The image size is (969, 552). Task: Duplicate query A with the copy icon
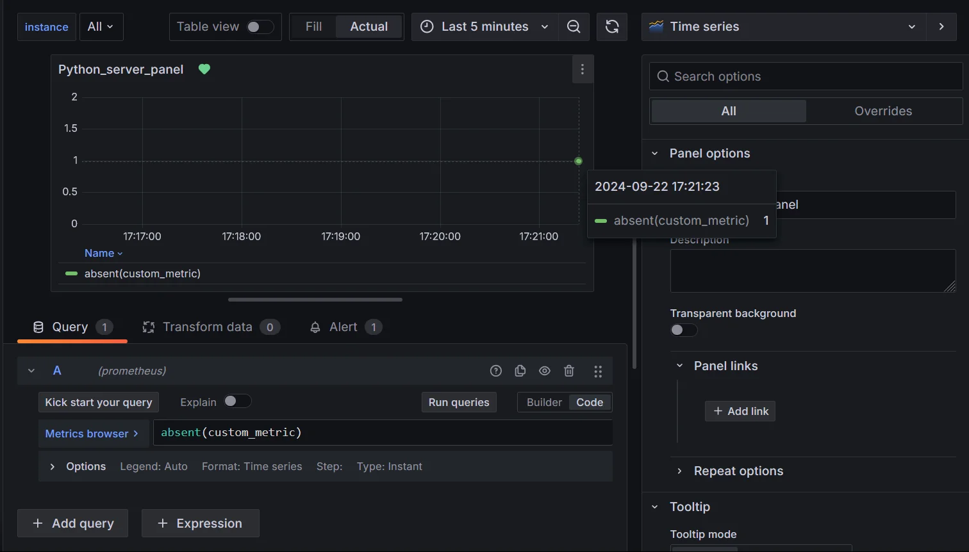pos(520,371)
